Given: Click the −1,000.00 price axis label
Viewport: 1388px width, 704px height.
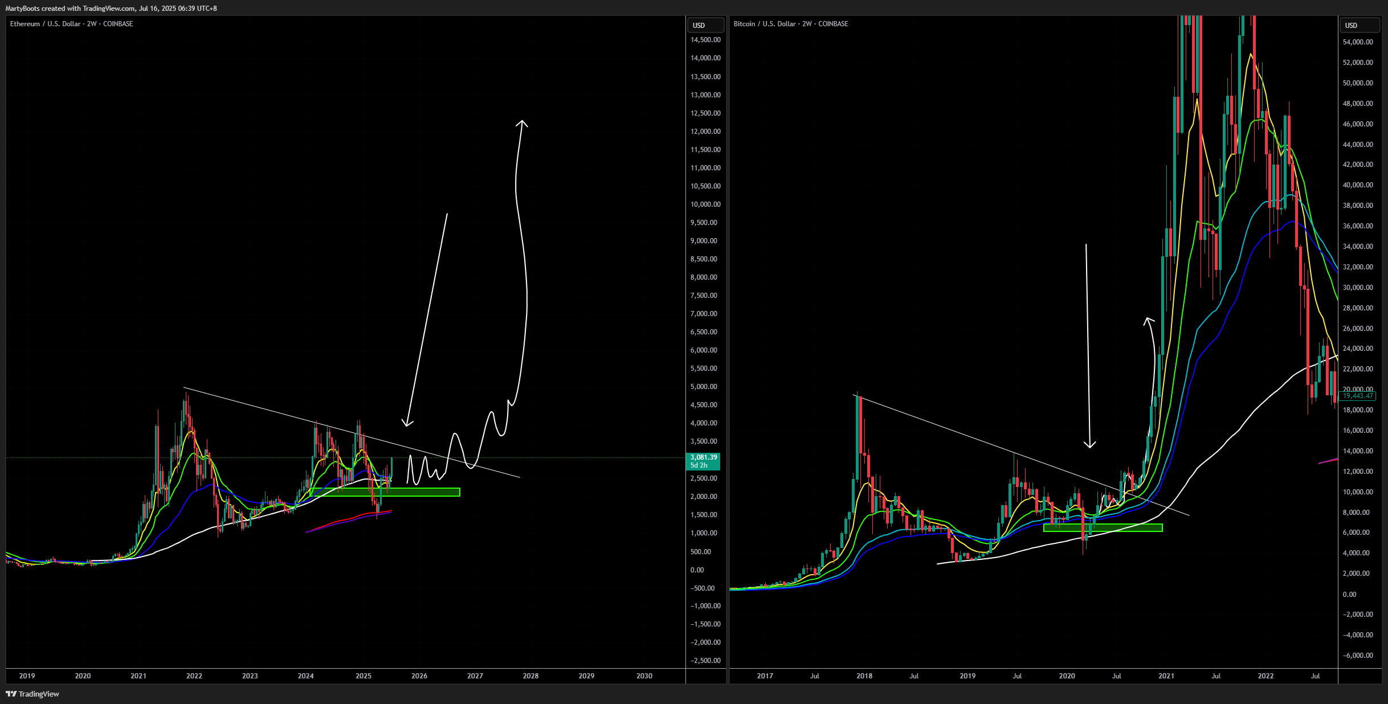Looking at the screenshot, I should pos(705,606).
